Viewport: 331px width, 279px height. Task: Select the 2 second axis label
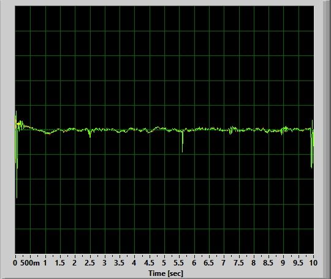coord(75,263)
